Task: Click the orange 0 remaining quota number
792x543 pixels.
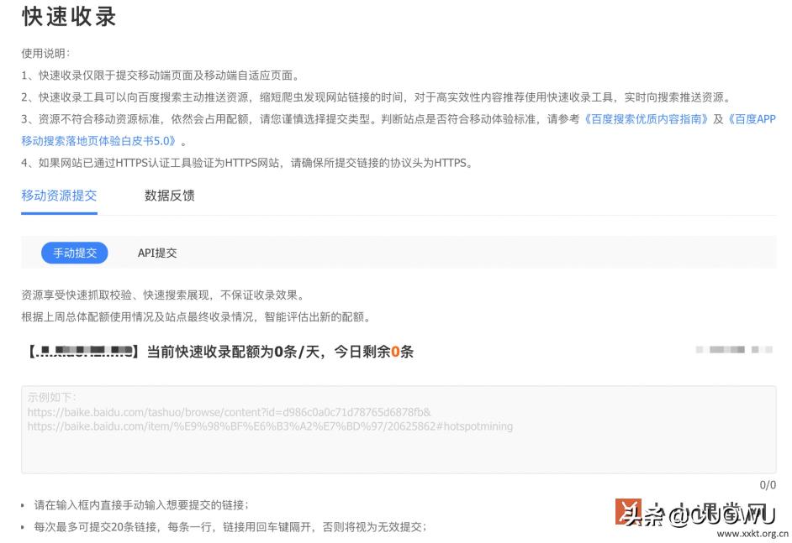Action: click(395, 352)
